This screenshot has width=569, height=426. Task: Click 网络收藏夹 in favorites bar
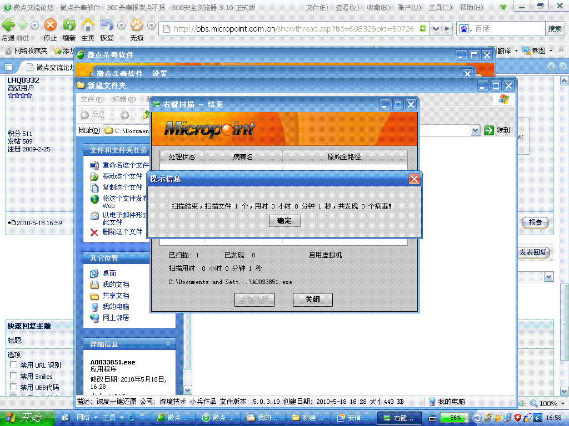click(x=27, y=50)
